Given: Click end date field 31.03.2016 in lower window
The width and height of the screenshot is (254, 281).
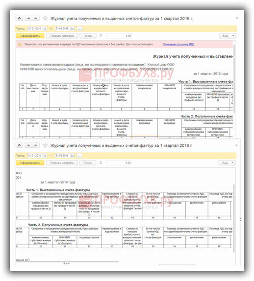Looking at the screenshot, I should (x=62, y=156).
